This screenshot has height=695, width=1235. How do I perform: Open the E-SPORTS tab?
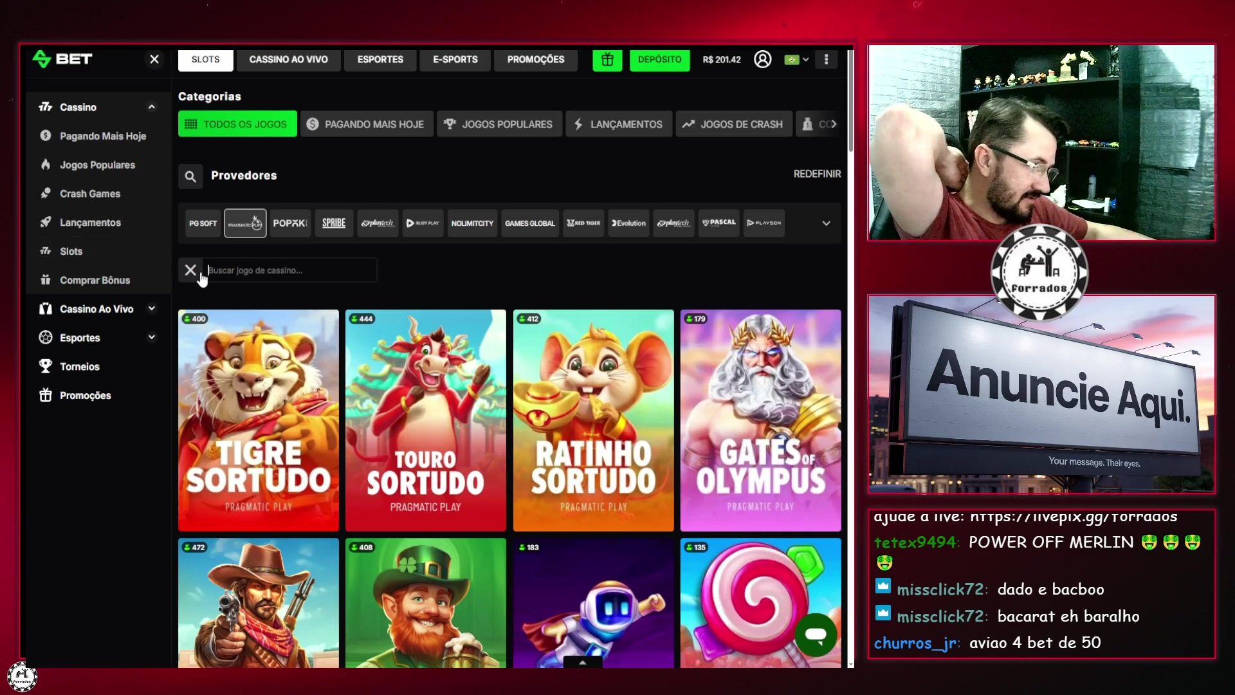coord(455,60)
